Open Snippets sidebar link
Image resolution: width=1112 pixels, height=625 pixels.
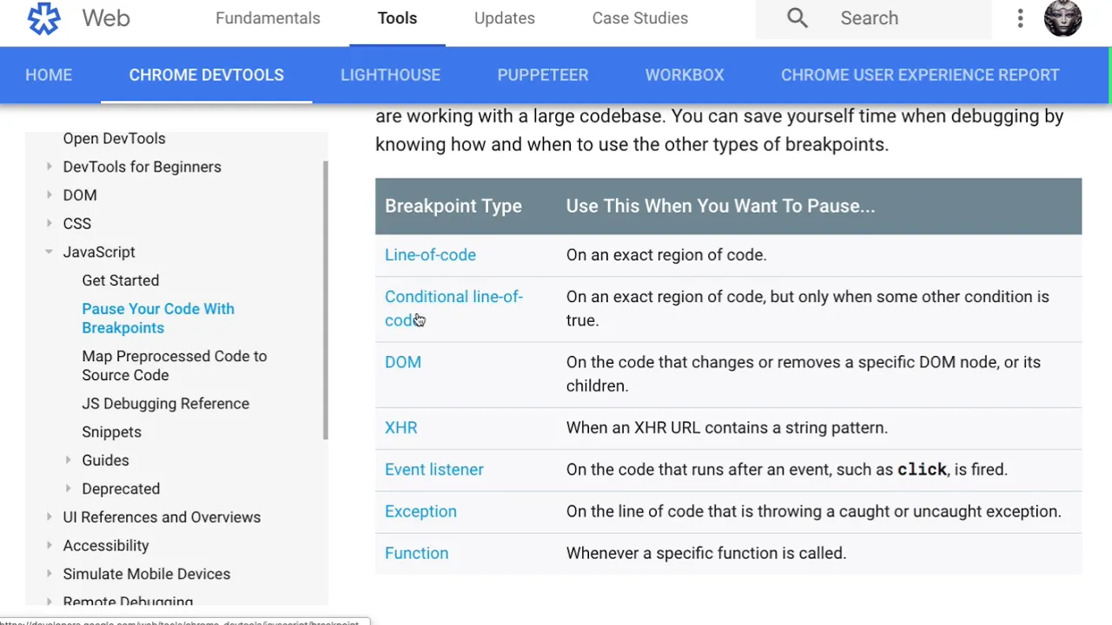111,432
